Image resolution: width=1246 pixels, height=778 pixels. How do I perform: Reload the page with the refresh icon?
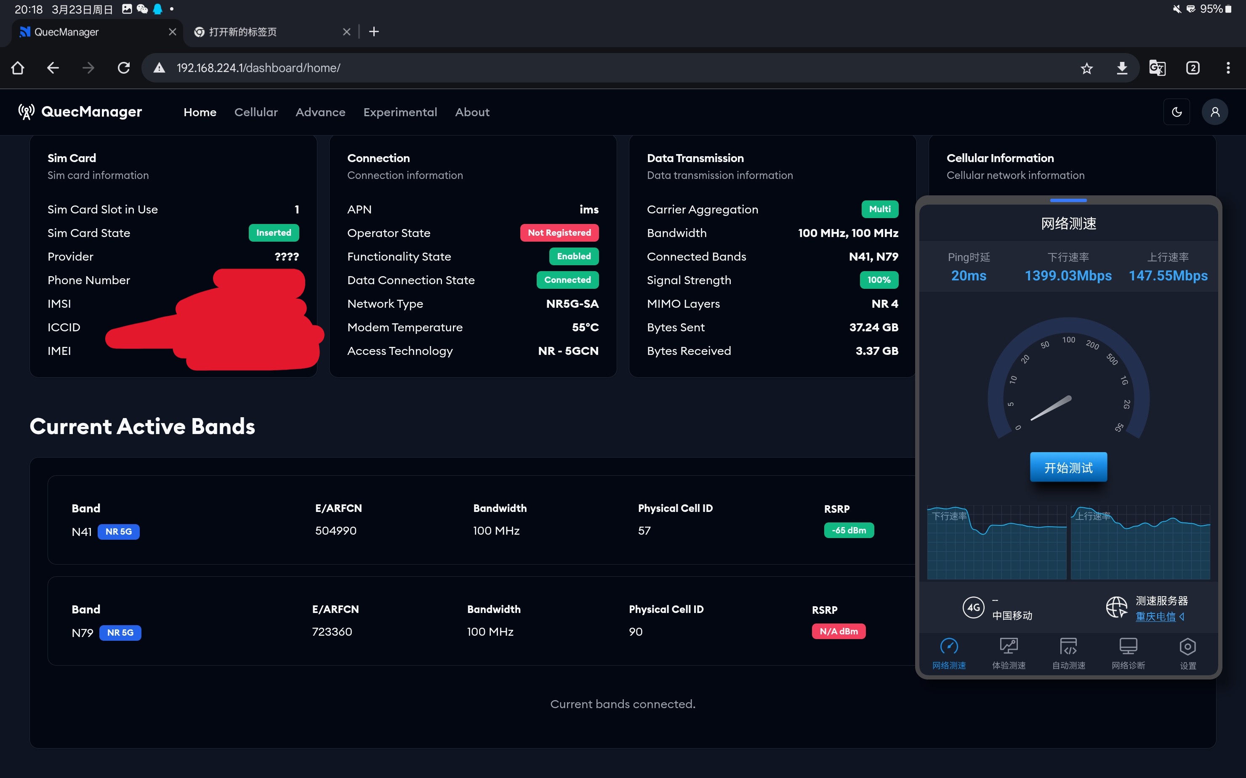coord(123,68)
